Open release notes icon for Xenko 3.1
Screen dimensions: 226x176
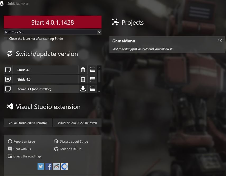point(8,89)
